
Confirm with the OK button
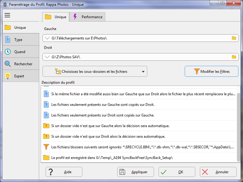177,172
